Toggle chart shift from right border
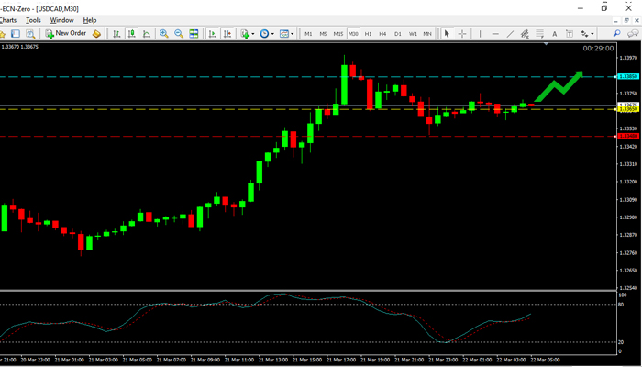The height and width of the screenshot is (367, 642). click(227, 34)
